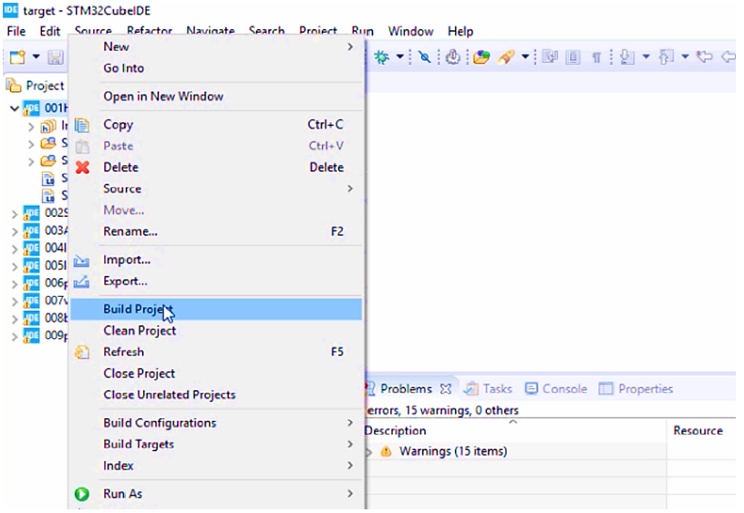The width and height of the screenshot is (744, 513).
Task: Open the Edit menu in menu bar
Action: point(50,31)
